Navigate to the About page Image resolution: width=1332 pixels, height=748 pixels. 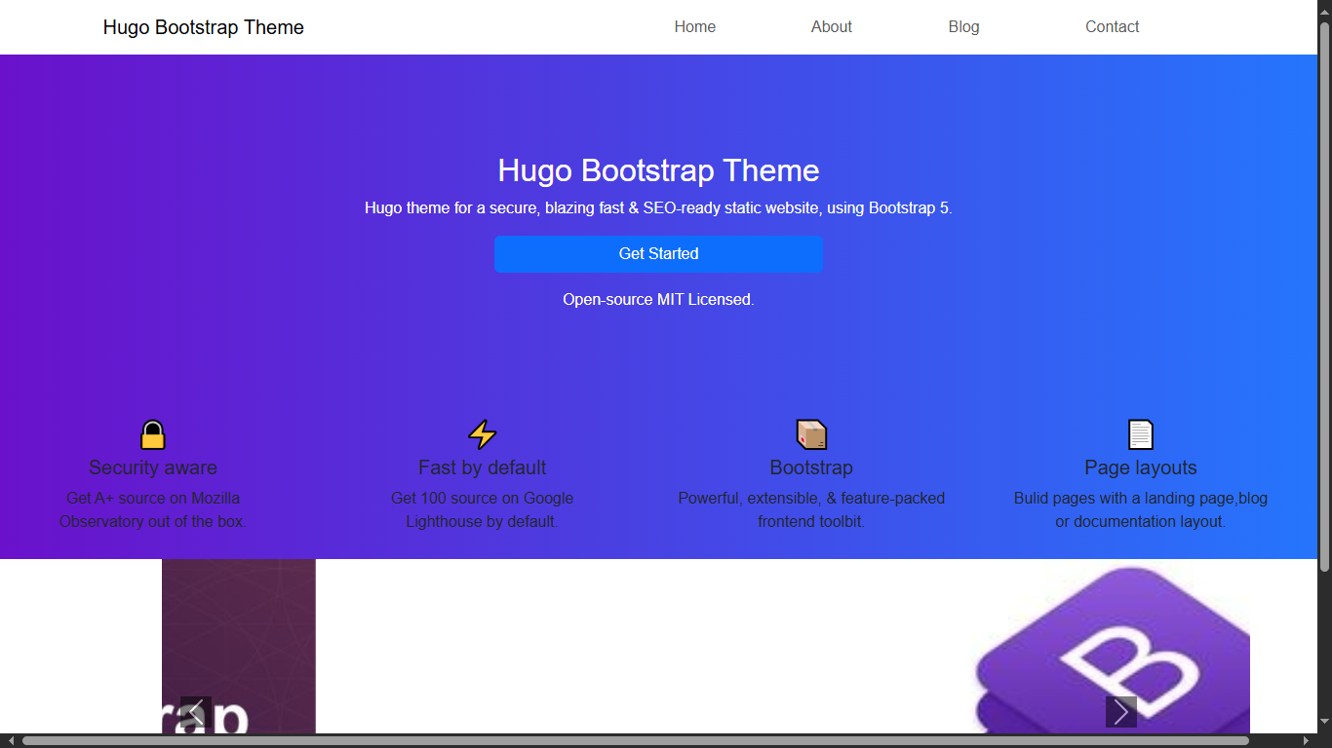[x=831, y=27]
